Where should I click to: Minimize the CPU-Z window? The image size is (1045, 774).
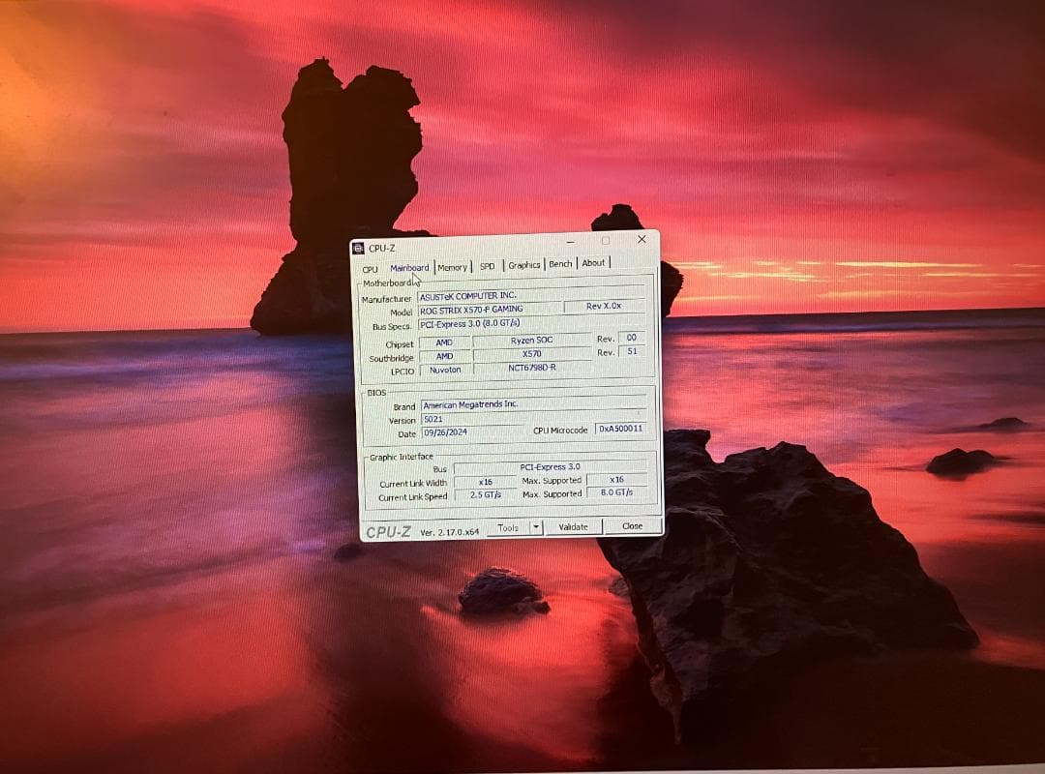(571, 241)
